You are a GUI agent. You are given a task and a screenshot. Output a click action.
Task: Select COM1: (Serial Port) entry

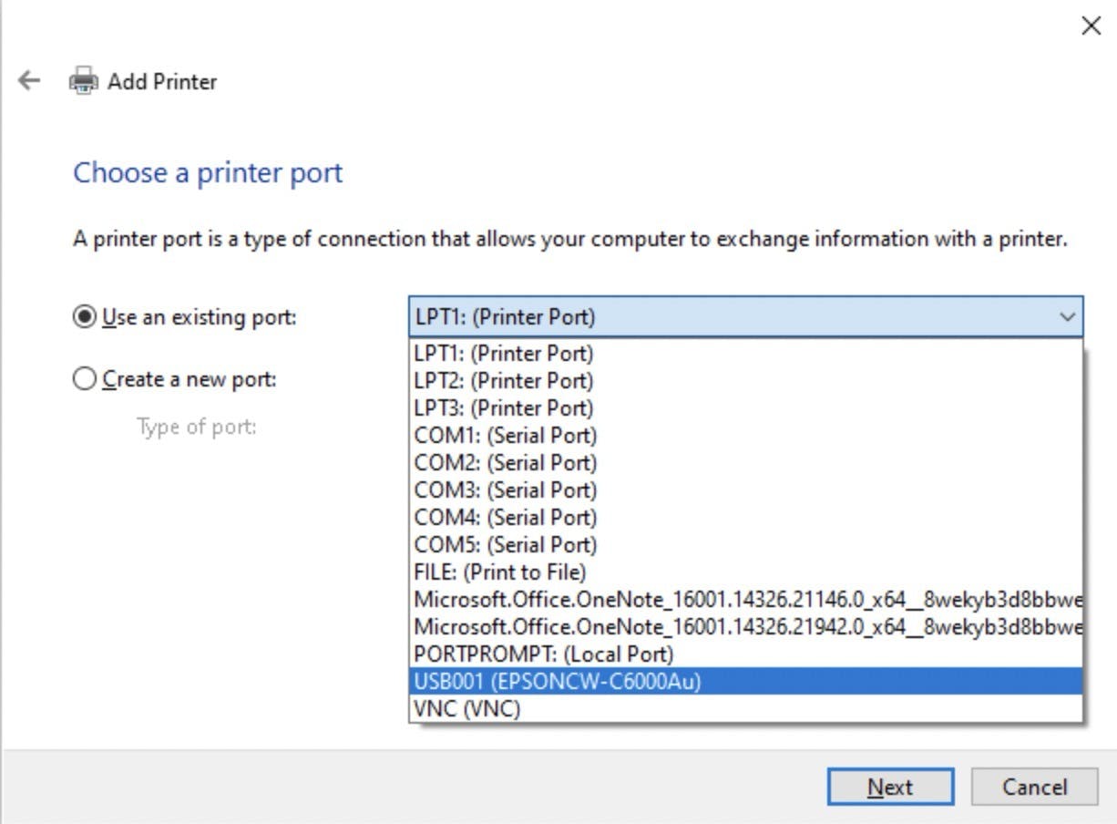point(505,435)
